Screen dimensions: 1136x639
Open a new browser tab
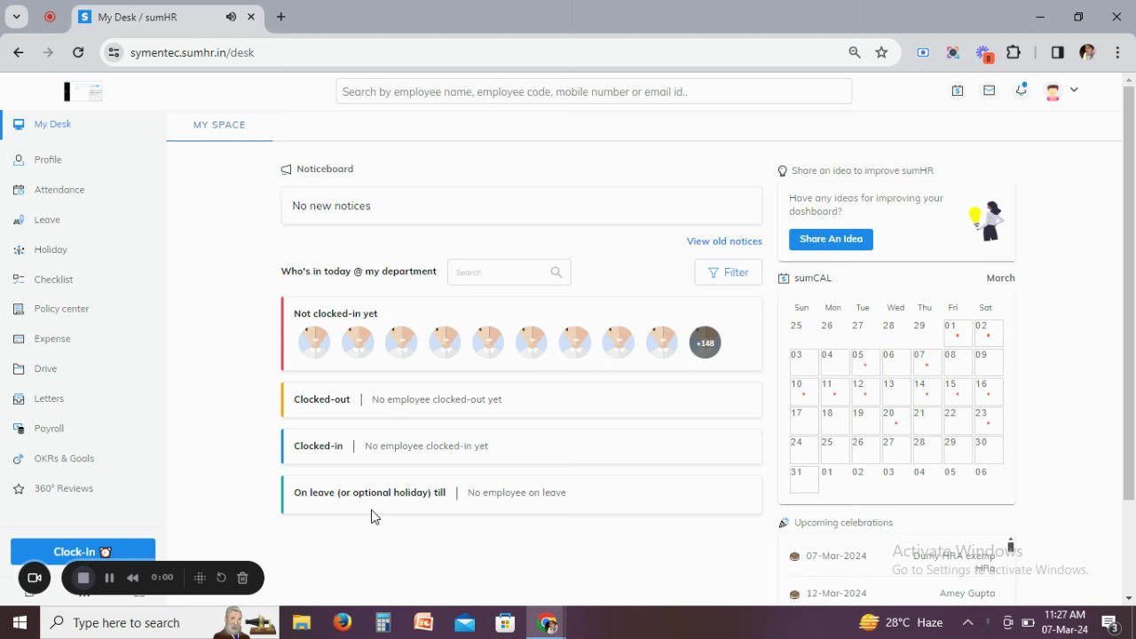[x=280, y=17]
